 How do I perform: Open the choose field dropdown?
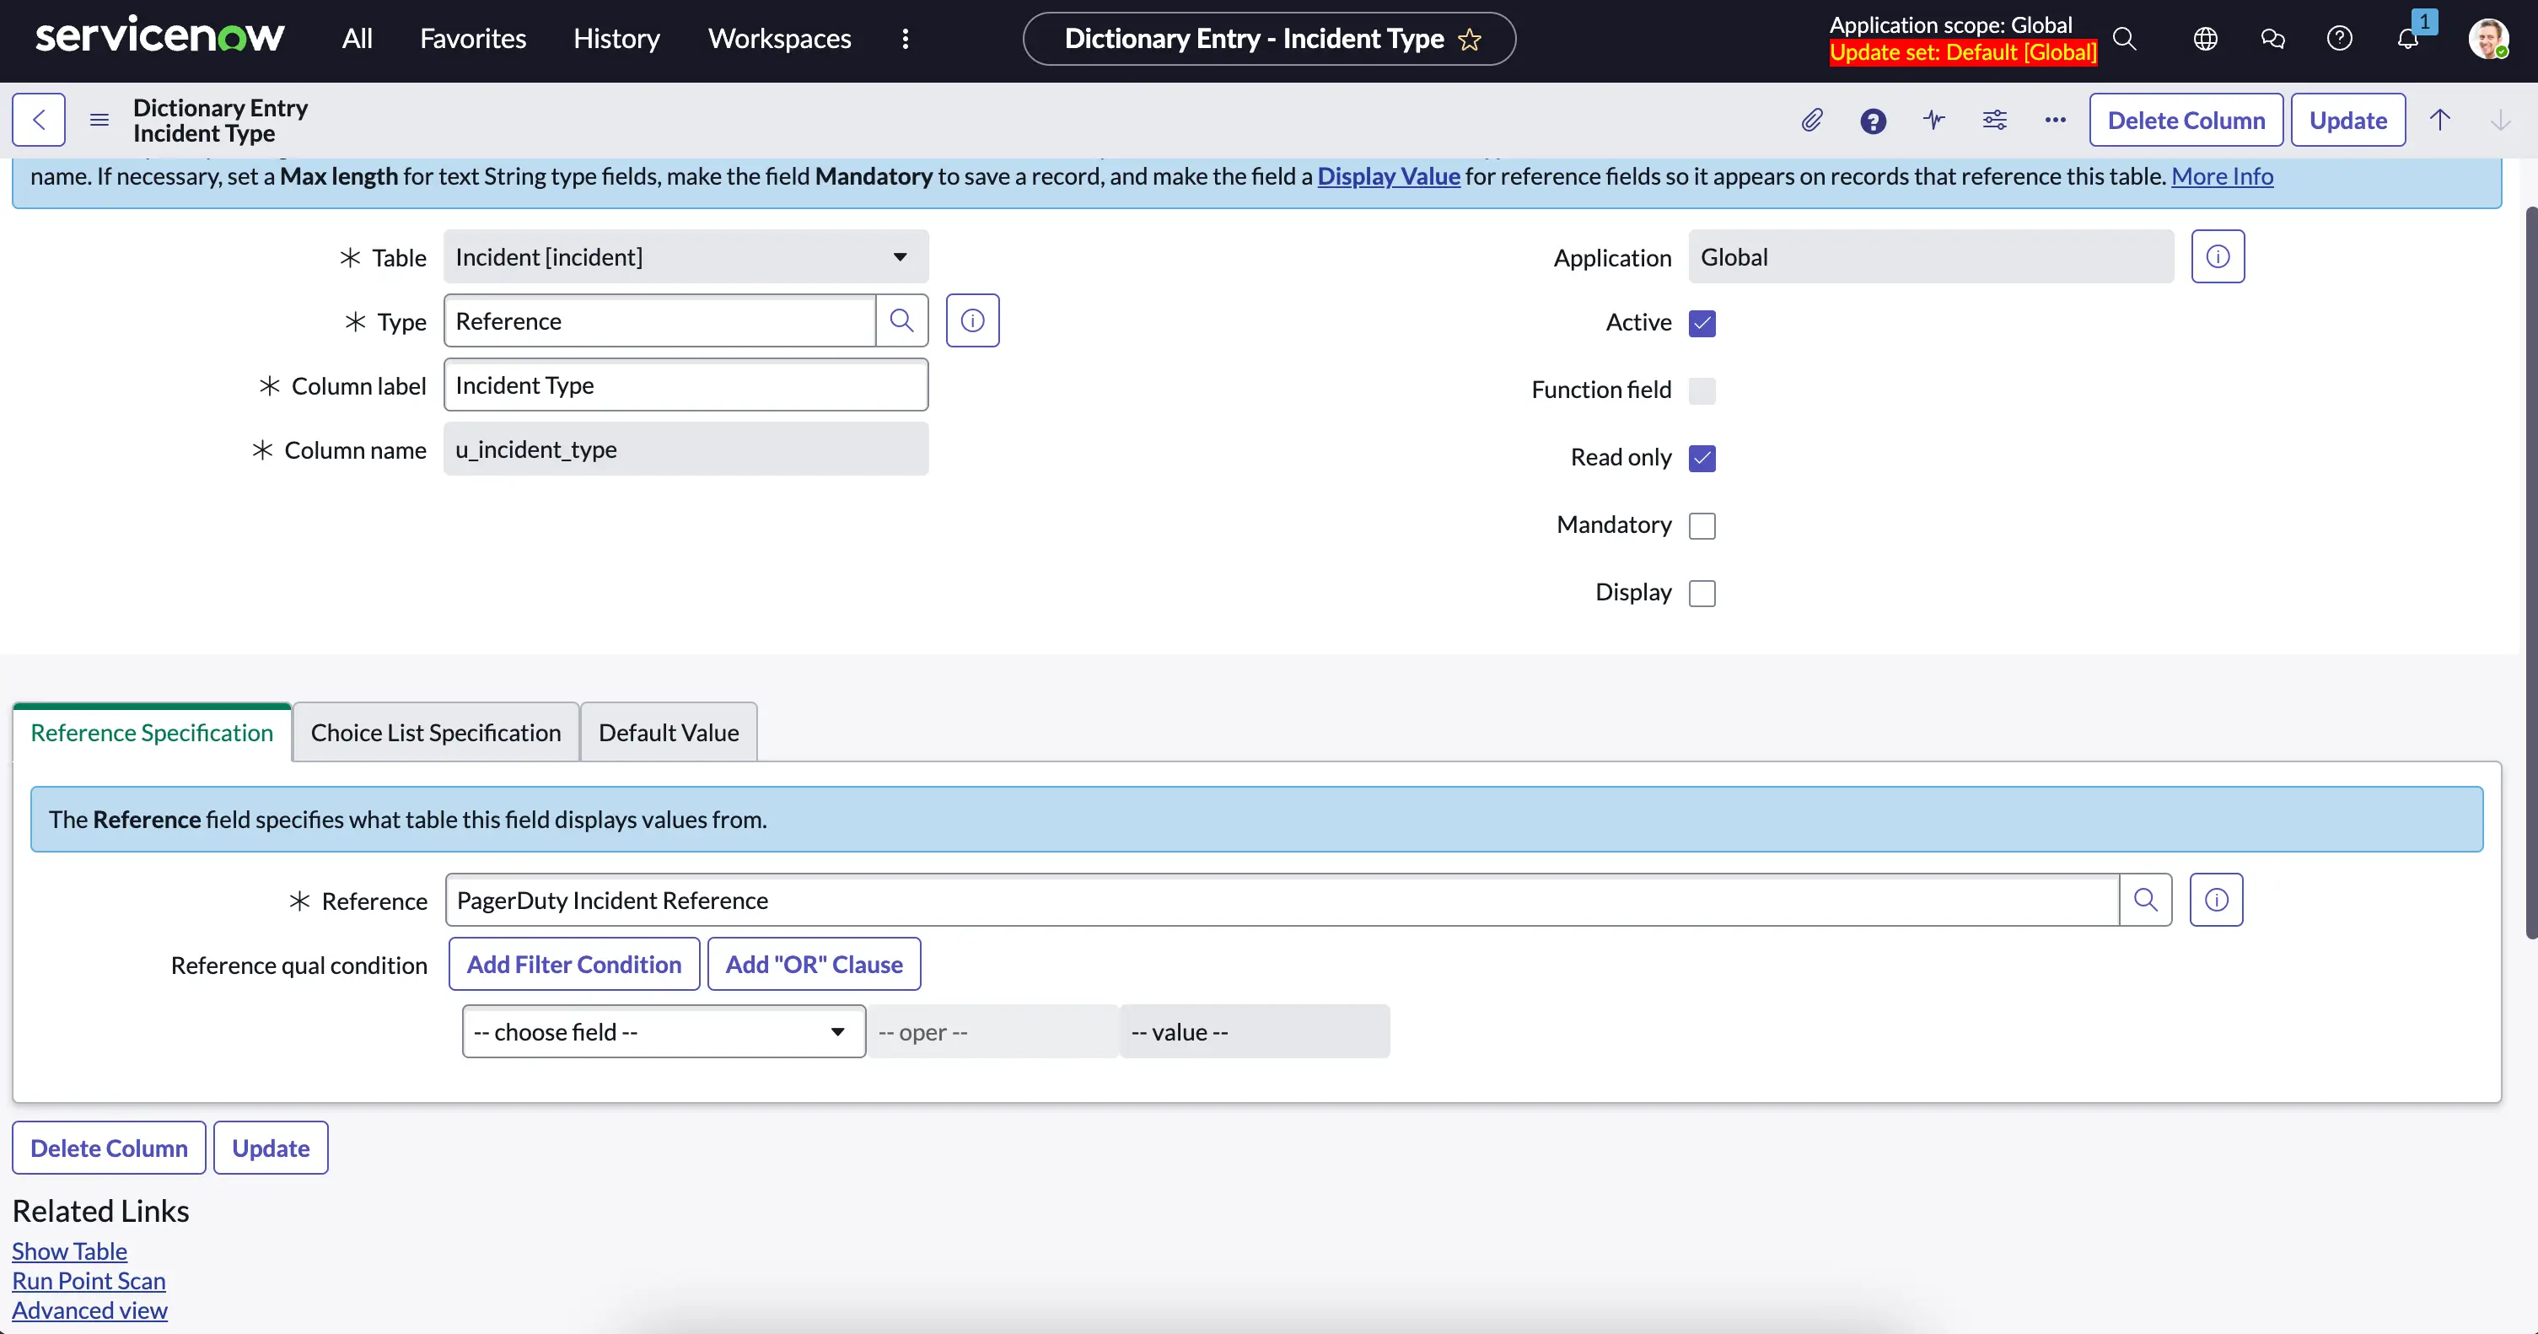click(x=663, y=1031)
